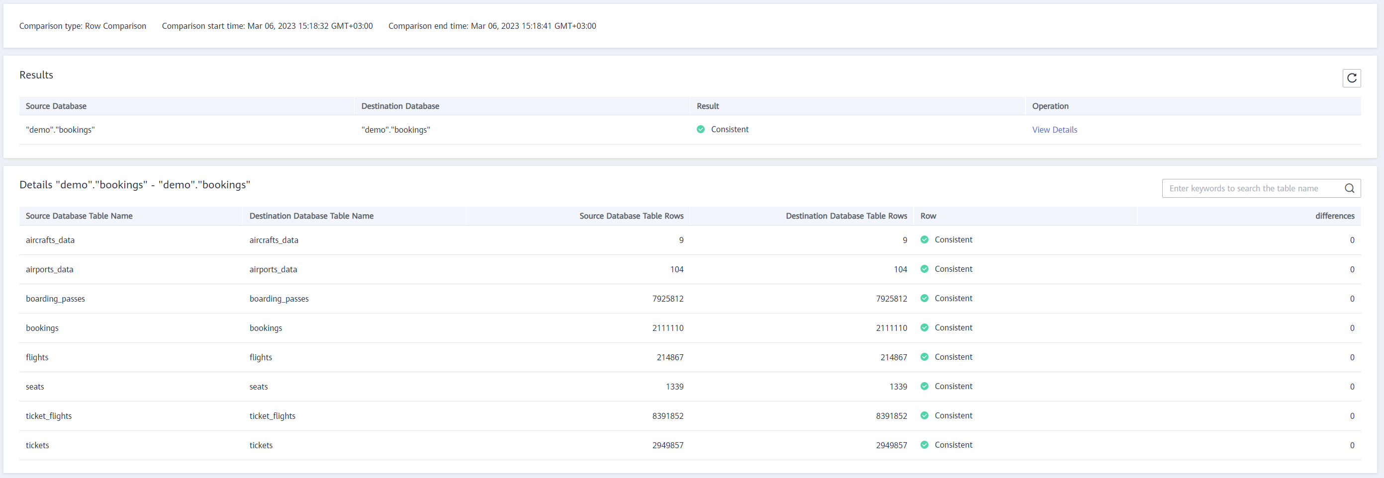The image size is (1384, 478).
Task: Click green status icon for flights row
Action: [x=924, y=357]
